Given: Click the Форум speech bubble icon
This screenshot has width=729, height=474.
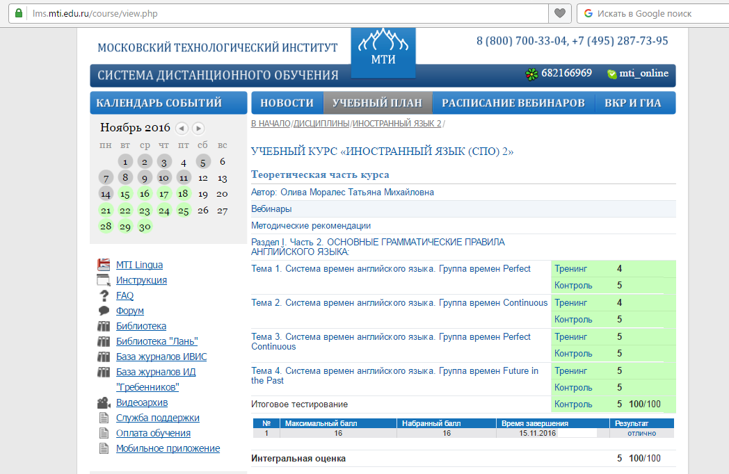Looking at the screenshot, I should pos(104,311).
